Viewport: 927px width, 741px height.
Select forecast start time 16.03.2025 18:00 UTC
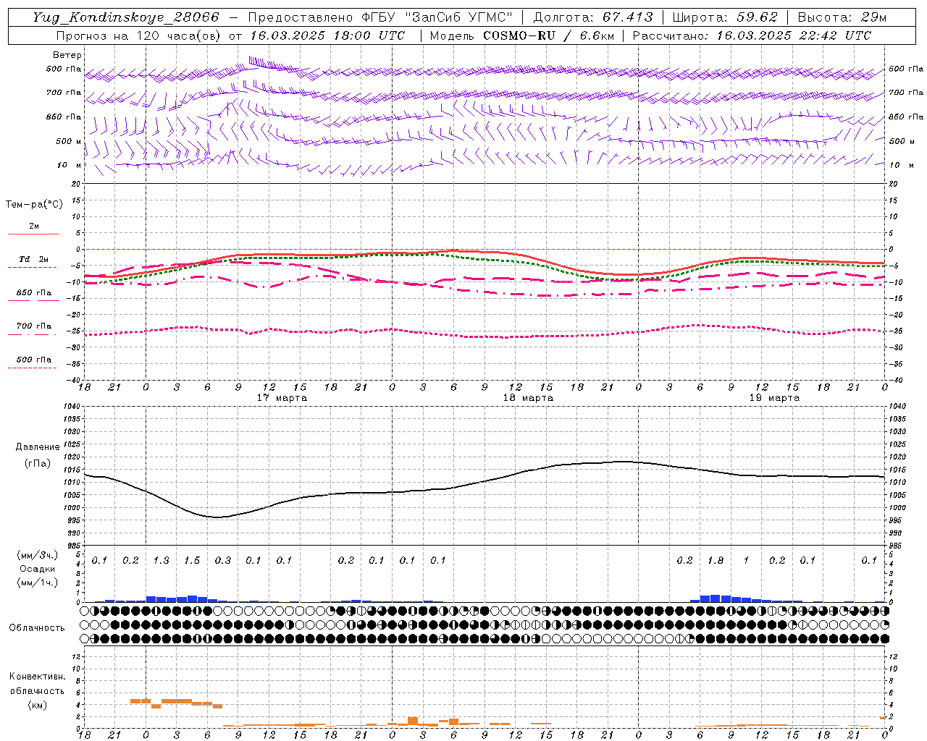pyautogui.click(x=327, y=35)
